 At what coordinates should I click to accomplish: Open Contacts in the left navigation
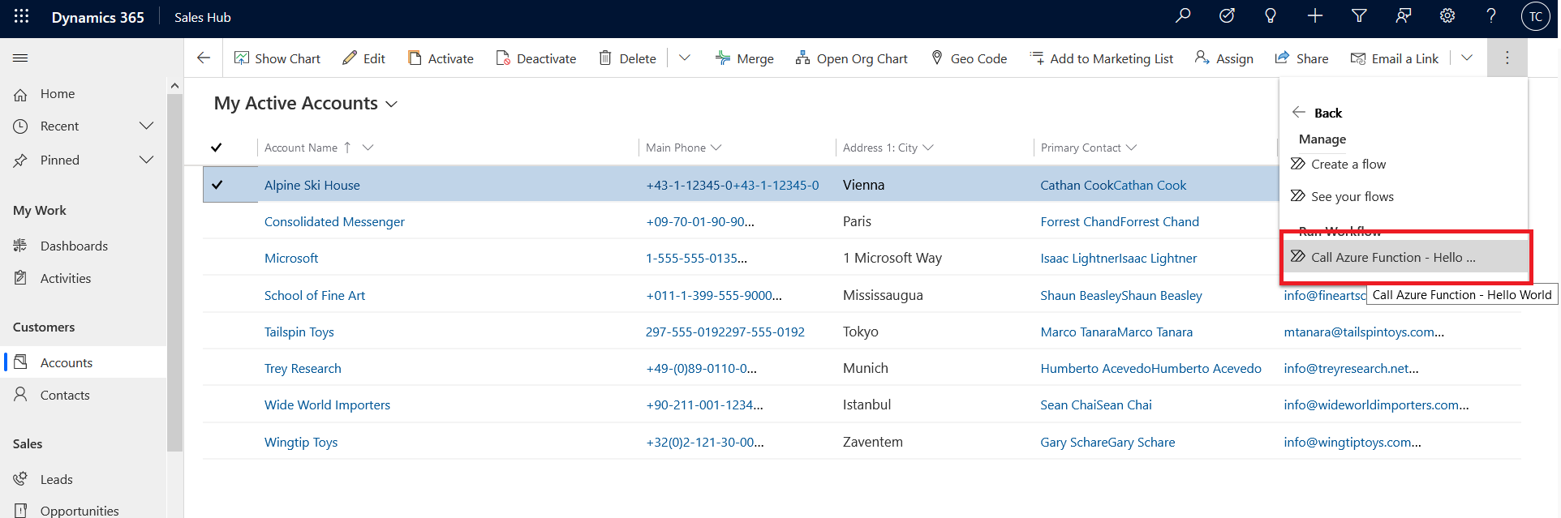click(x=65, y=396)
